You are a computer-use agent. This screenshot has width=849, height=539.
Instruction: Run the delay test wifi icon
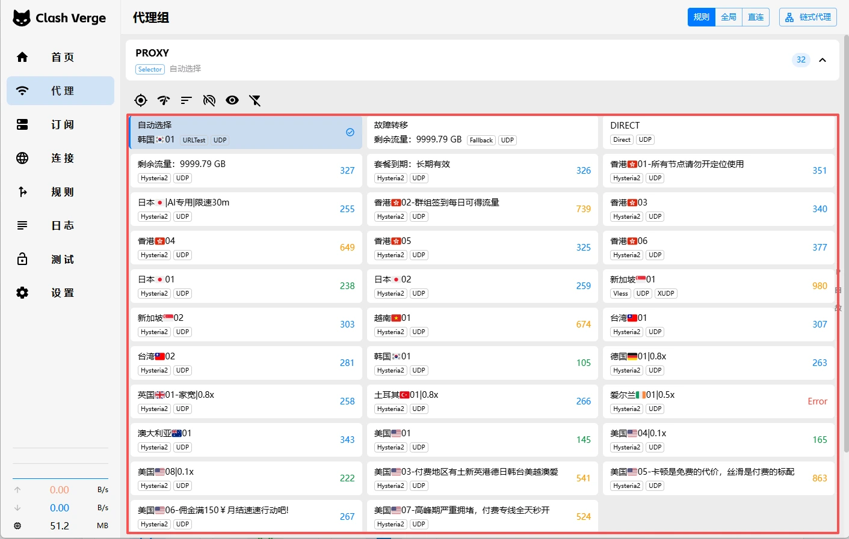click(164, 100)
